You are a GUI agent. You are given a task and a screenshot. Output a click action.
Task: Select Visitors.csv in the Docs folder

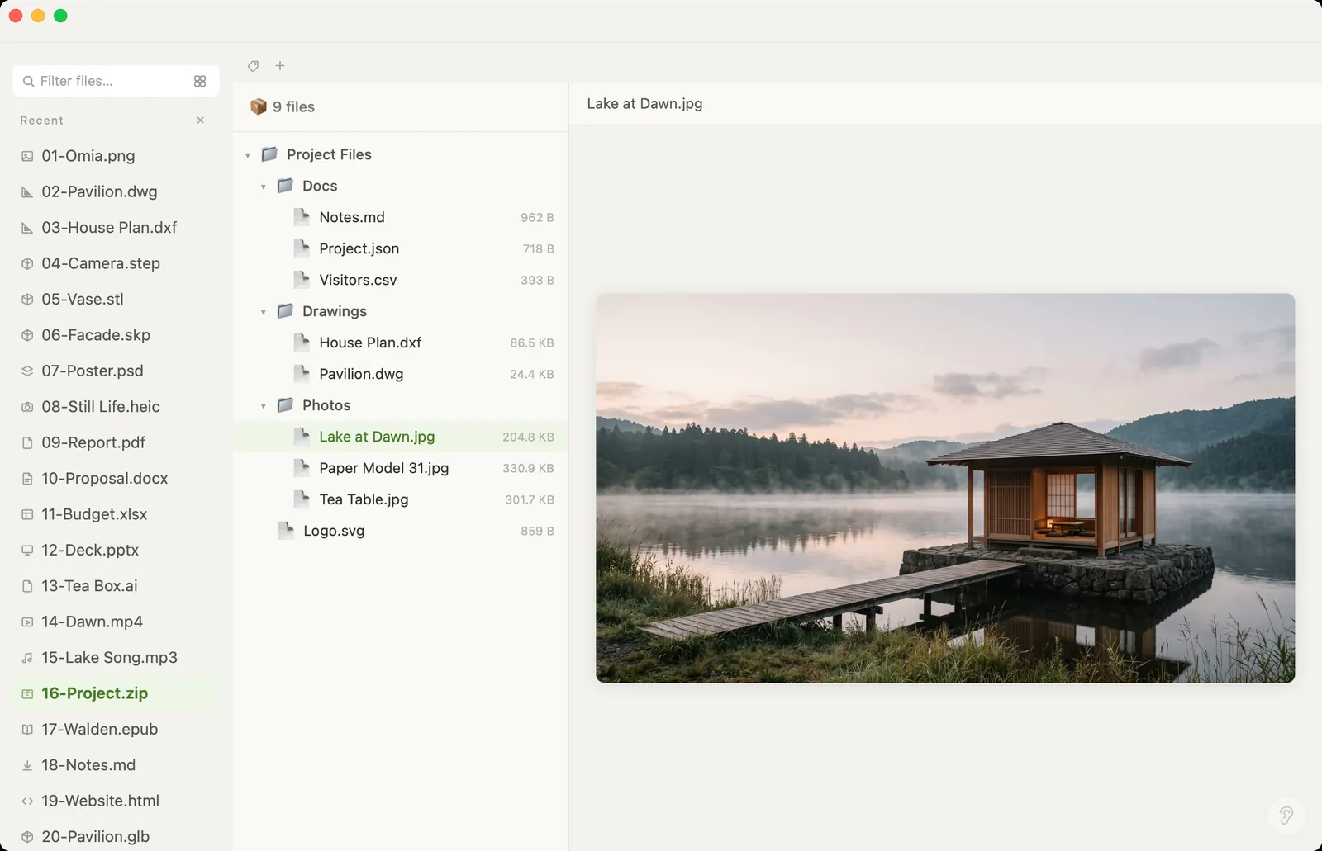[401, 280]
